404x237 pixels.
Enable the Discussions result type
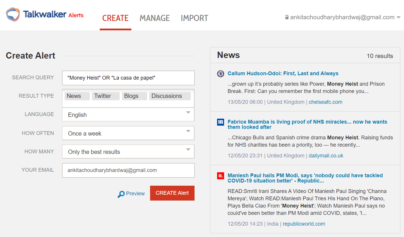click(x=170, y=96)
